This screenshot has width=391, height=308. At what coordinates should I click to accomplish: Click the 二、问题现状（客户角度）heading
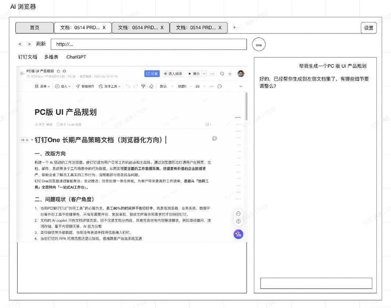pos(64,199)
